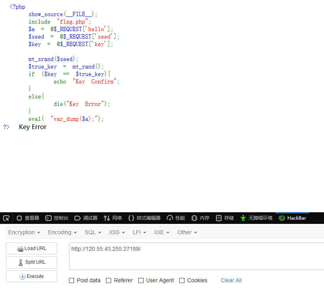
Task: Switch to the Console (控制台) tab
Action: [x=57, y=218]
